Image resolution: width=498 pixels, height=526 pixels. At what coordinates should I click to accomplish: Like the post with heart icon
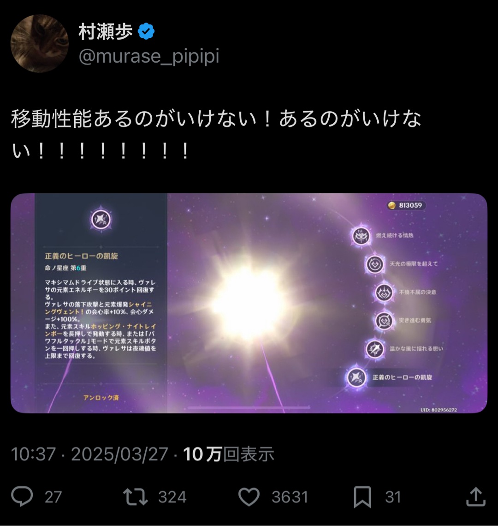(249, 497)
